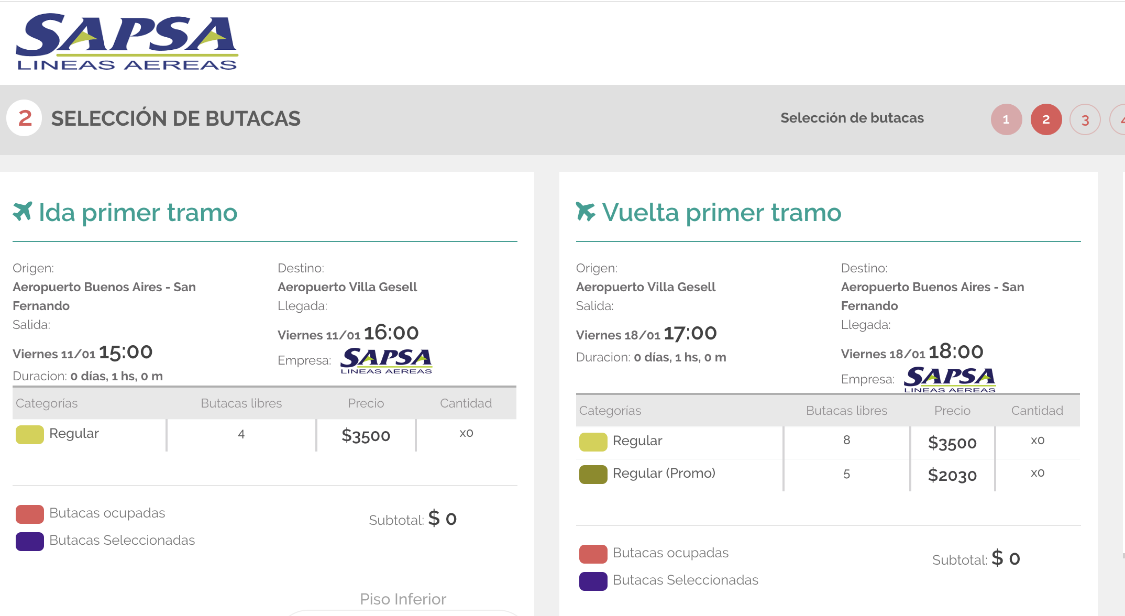Click the red Butacas ocupadas swatch in Ida

(x=30, y=514)
